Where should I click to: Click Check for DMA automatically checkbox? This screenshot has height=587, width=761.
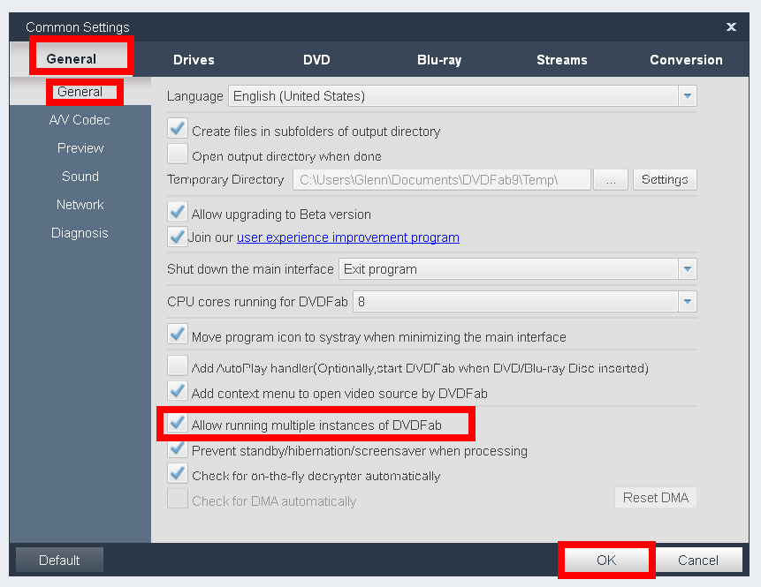pos(178,499)
